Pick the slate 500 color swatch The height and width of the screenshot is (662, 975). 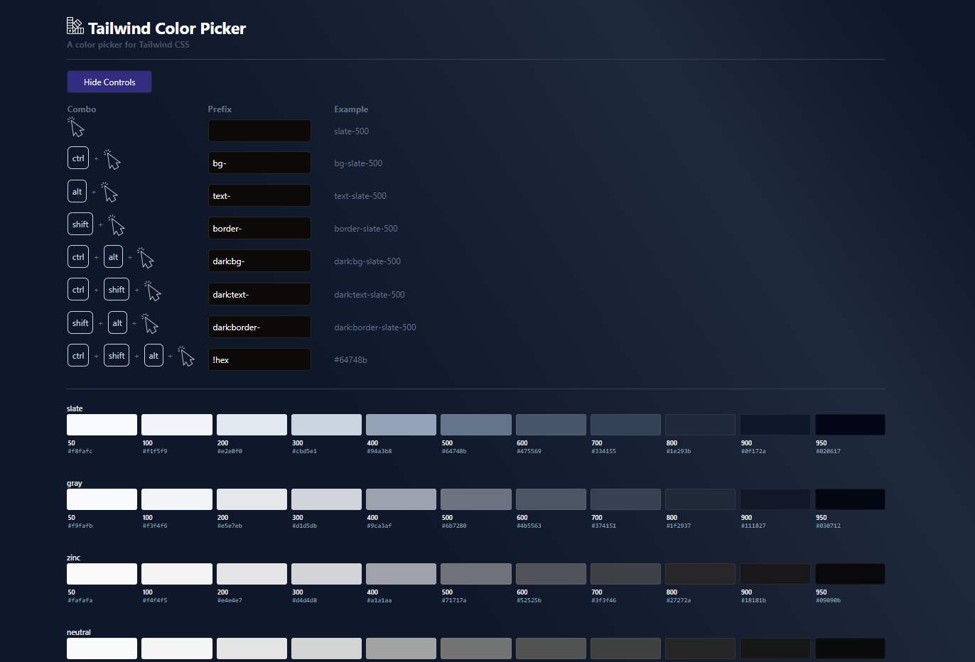(476, 425)
